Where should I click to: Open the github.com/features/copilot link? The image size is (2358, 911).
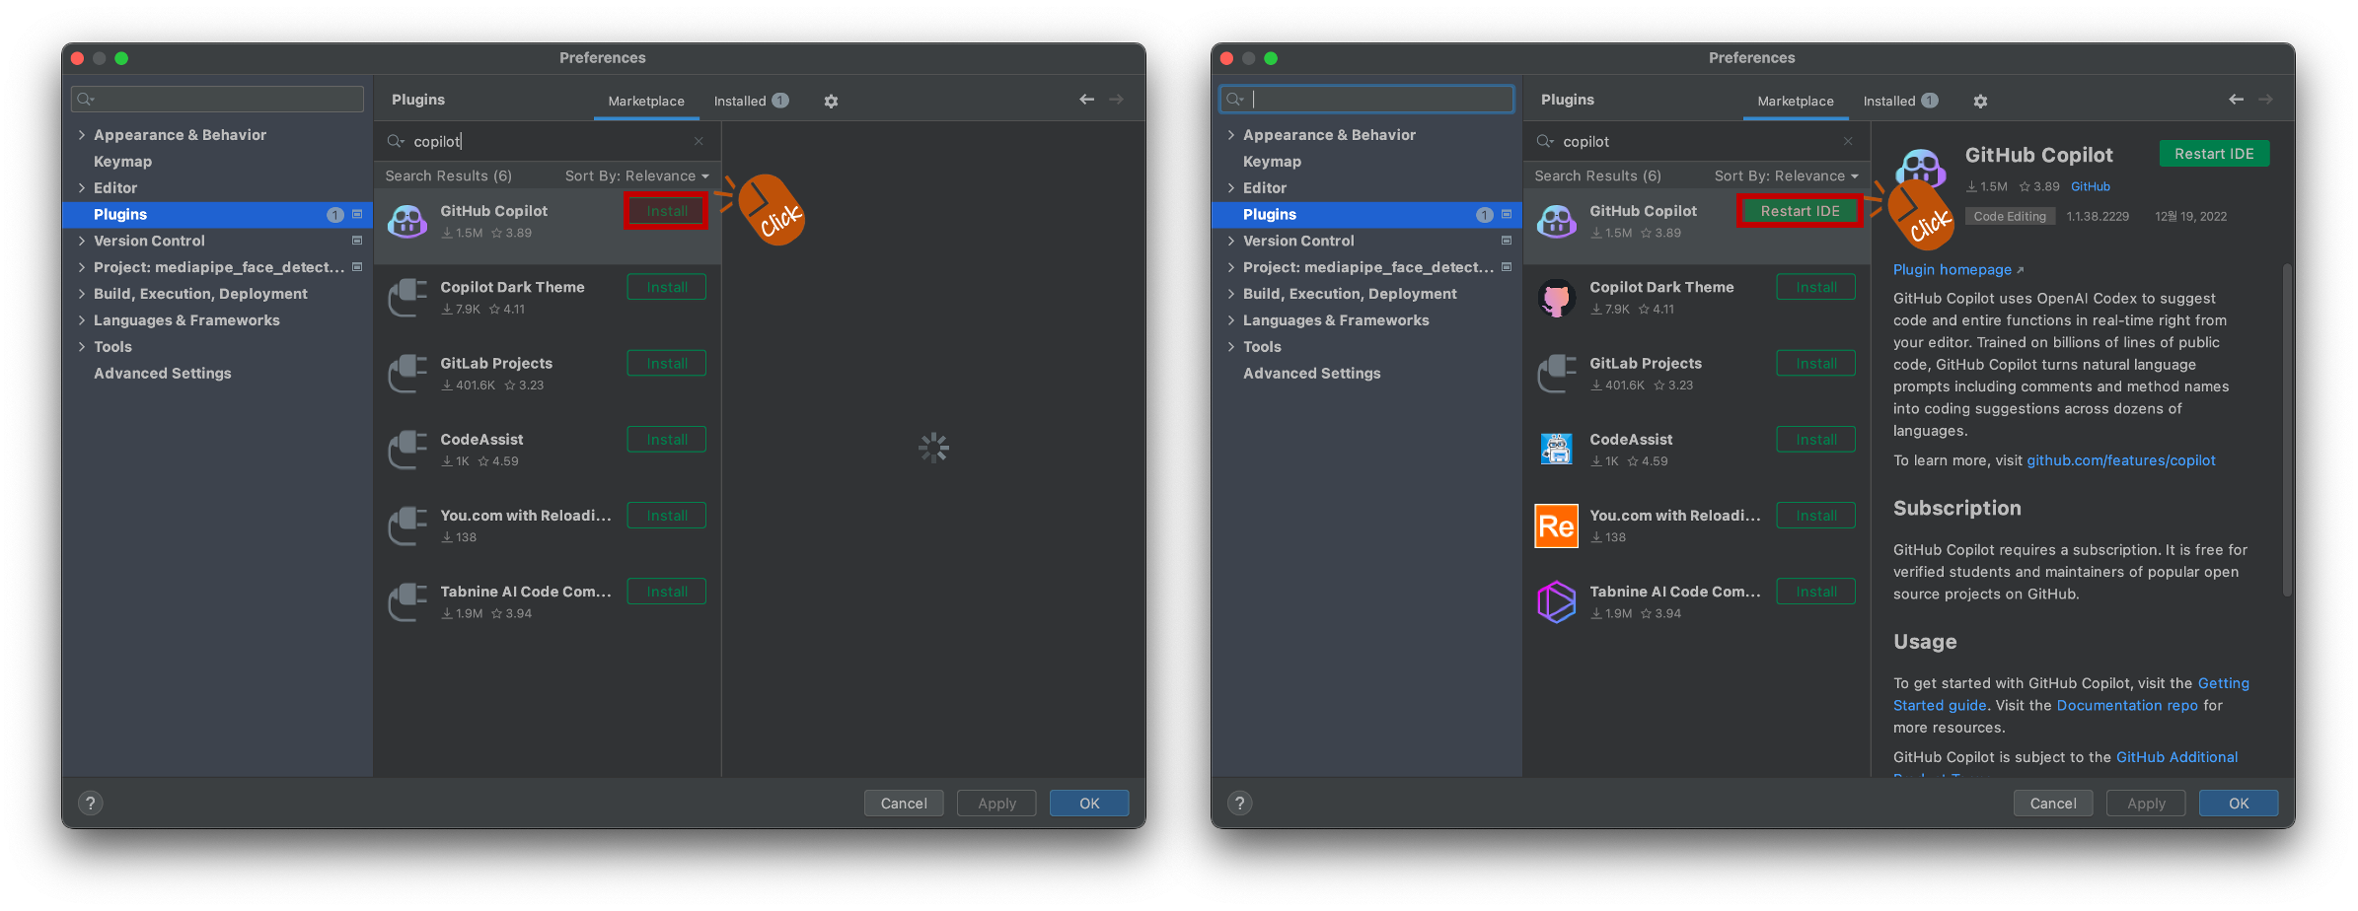[2121, 459]
